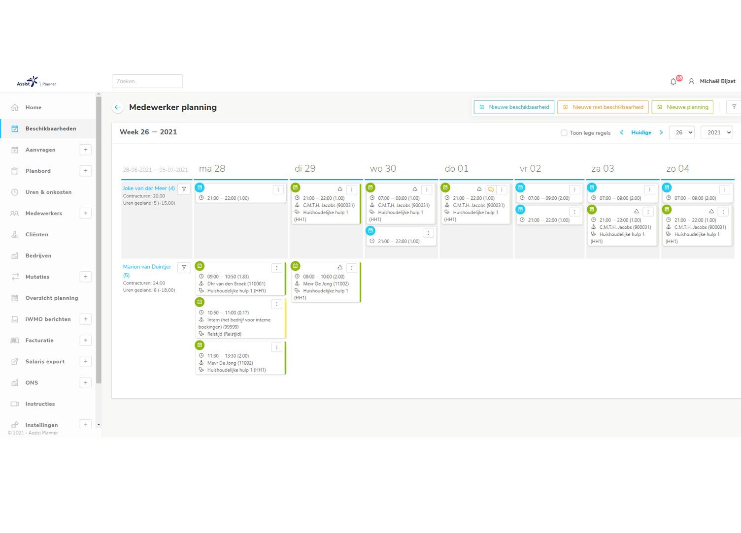Click the Nieuwe beschikbaarheid button
Image resolution: width=741 pixels, height=533 pixels.
[514, 107]
